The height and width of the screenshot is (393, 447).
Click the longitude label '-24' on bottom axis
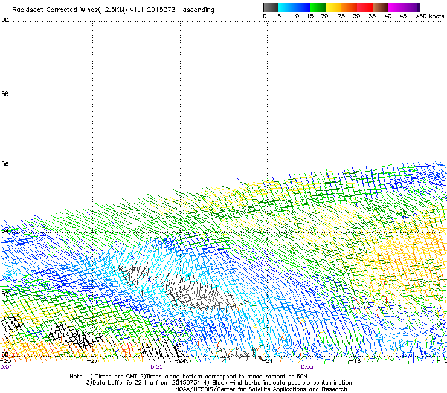click(180, 361)
